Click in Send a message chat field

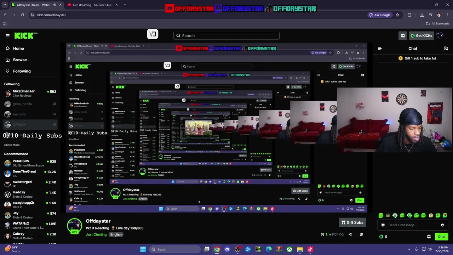point(412,225)
